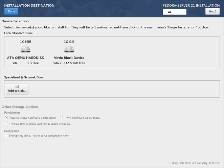Viewport: 224px width, 168px height.
Task: Click FEDORA-SERVER 21 INSTALLATION text
Action: [x=191, y=5]
